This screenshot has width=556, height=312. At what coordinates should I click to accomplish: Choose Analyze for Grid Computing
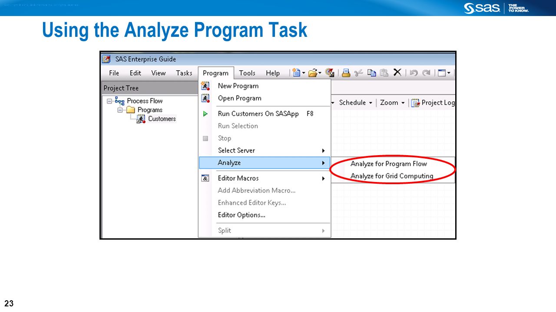coord(392,176)
